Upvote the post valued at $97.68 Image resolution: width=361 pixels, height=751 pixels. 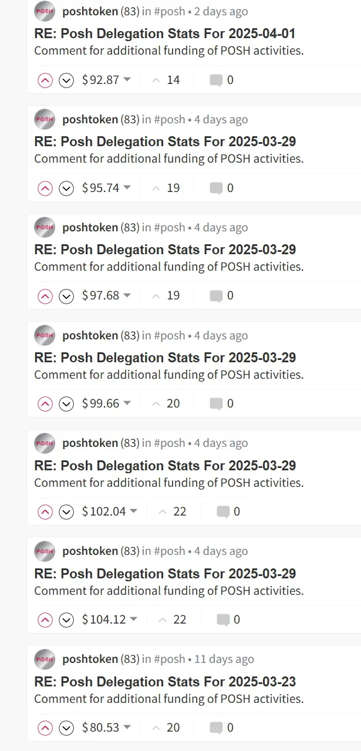click(45, 296)
